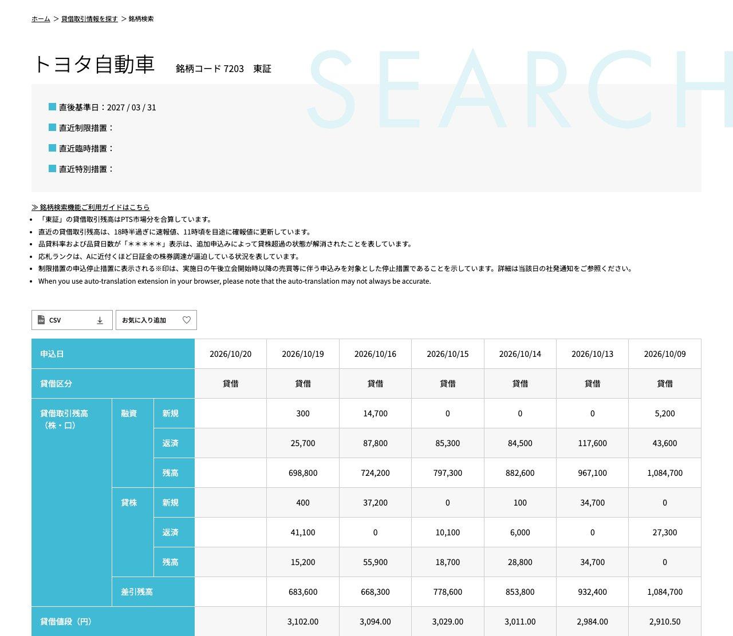Screen dimensions: 733x636
Task: Click the 41,100 repayment cell
Action: pyautogui.click(x=303, y=532)
